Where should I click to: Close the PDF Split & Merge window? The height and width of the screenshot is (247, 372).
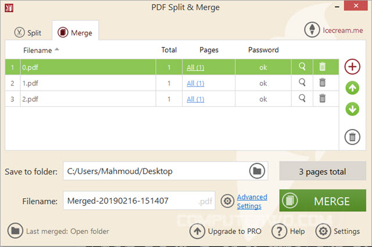coord(356,5)
